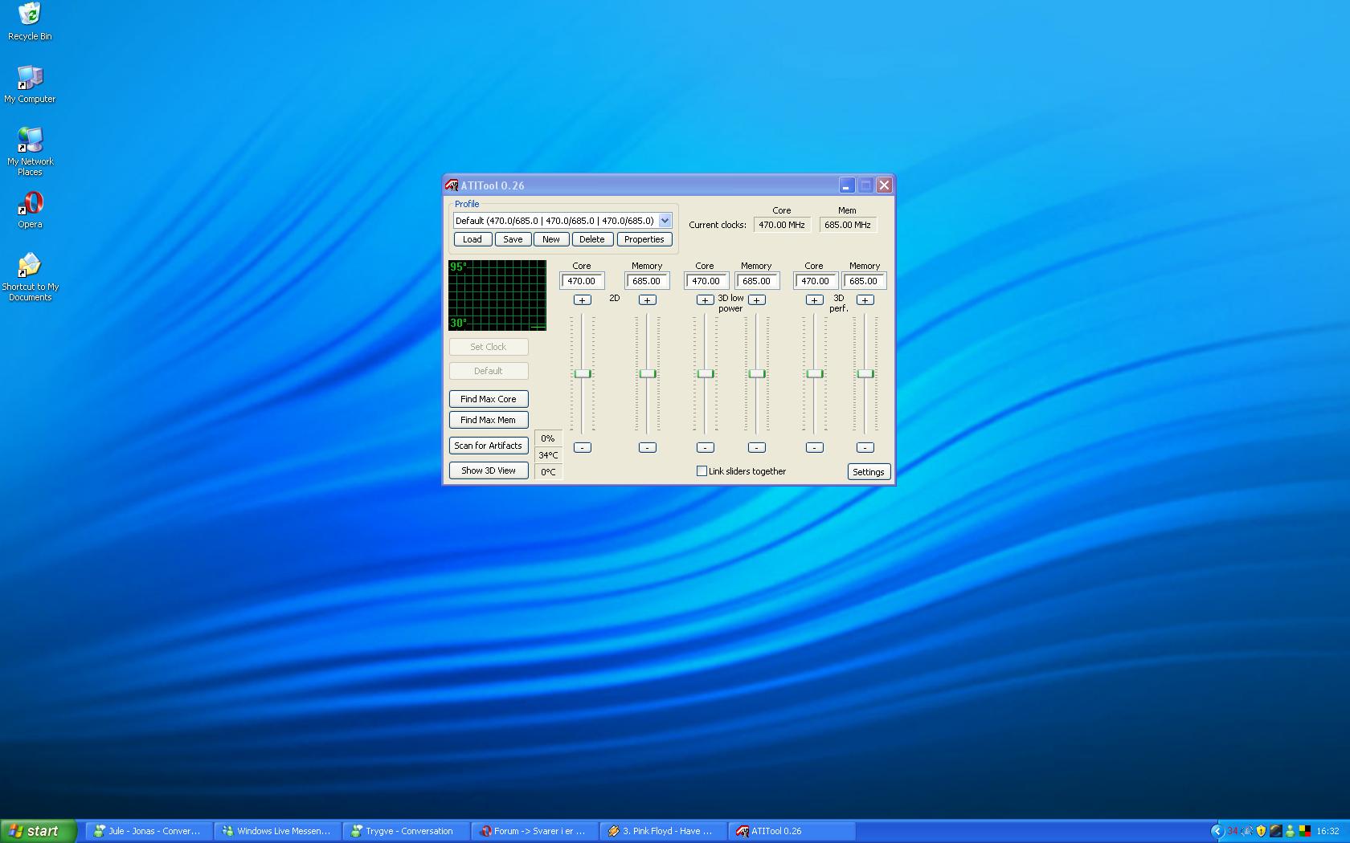Click Find Max Core button

[x=489, y=399]
